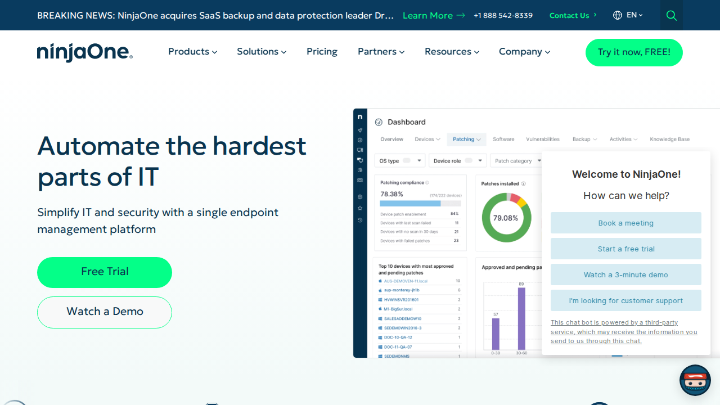This screenshot has height=405, width=720.
Task: Select the rocket icon in dashboard sidebar
Action: (360, 130)
